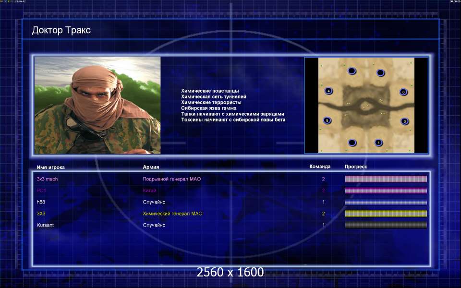
Task: Click the dark central area of the minimap
Action: [366, 107]
